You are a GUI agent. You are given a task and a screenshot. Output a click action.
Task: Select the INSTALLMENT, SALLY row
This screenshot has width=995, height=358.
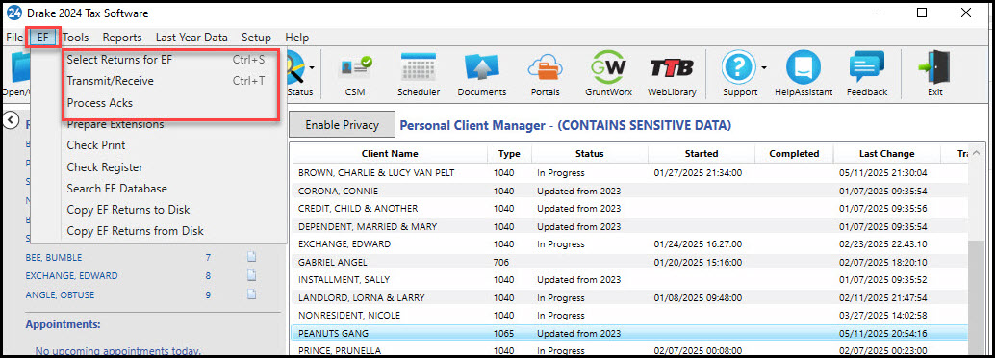point(629,279)
